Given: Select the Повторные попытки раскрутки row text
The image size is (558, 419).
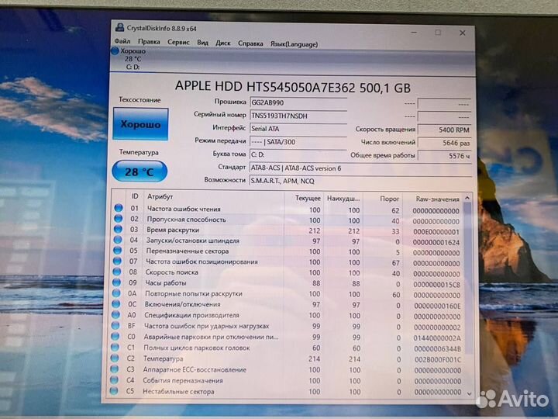Looking at the screenshot, I should 193,293.
